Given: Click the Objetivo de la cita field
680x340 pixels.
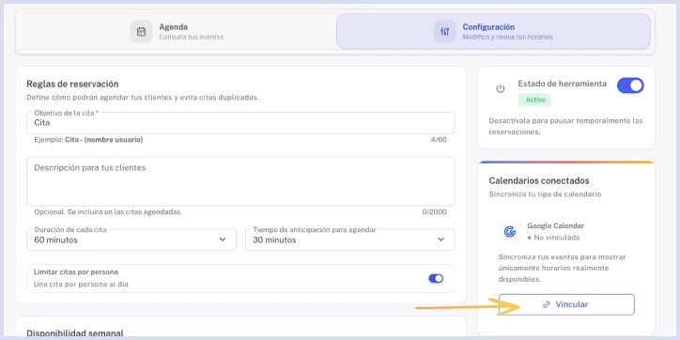Looking at the screenshot, I should click(240, 123).
